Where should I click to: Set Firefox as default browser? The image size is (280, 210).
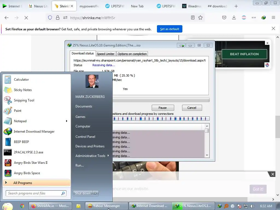170,29
